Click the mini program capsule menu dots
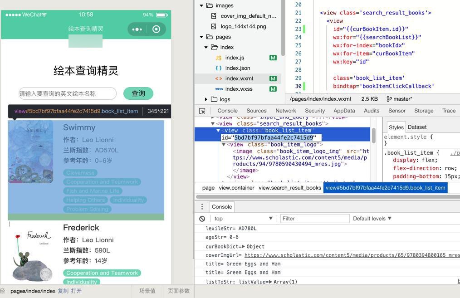This screenshot has width=460, height=298. [137, 29]
